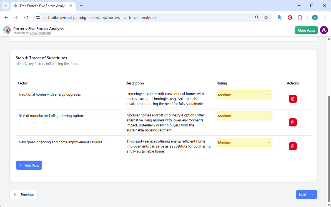This screenshot has height=207, width=331.
Task: Add a new factor row
Action: point(29,165)
